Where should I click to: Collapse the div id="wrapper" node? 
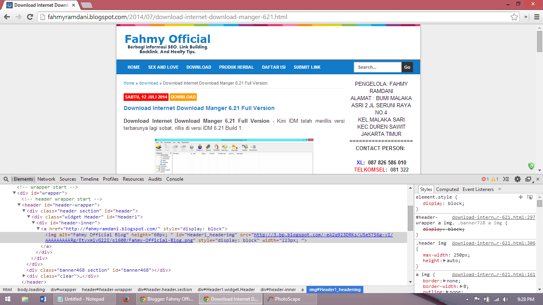pyautogui.click(x=14, y=193)
